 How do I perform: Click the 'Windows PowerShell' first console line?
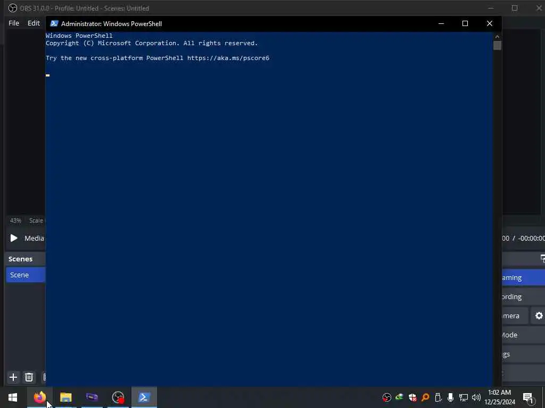pyautogui.click(x=79, y=36)
